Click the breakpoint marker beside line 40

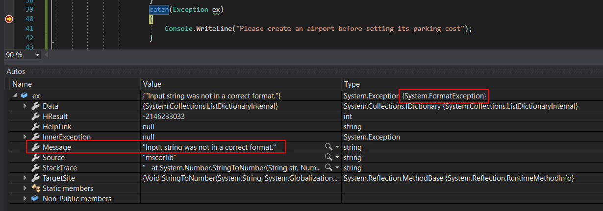tap(9, 19)
